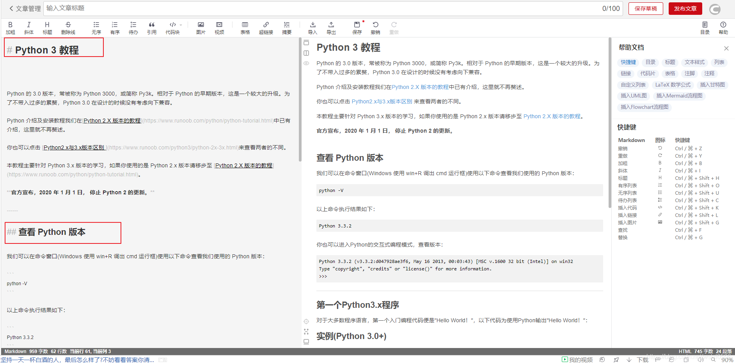Insert an unordered list (无序)
This screenshot has height=364, width=735.
pos(96,28)
